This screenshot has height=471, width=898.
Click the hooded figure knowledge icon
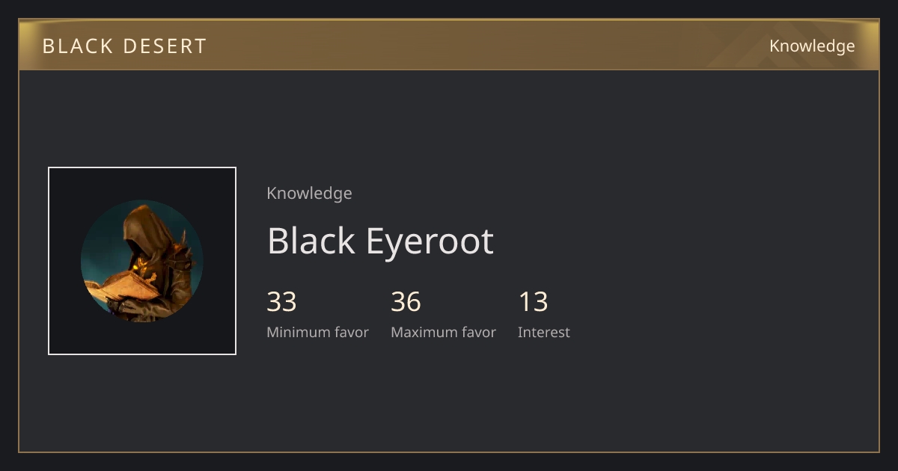point(142,261)
